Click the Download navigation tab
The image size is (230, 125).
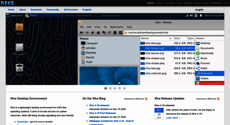[x=36, y=10]
